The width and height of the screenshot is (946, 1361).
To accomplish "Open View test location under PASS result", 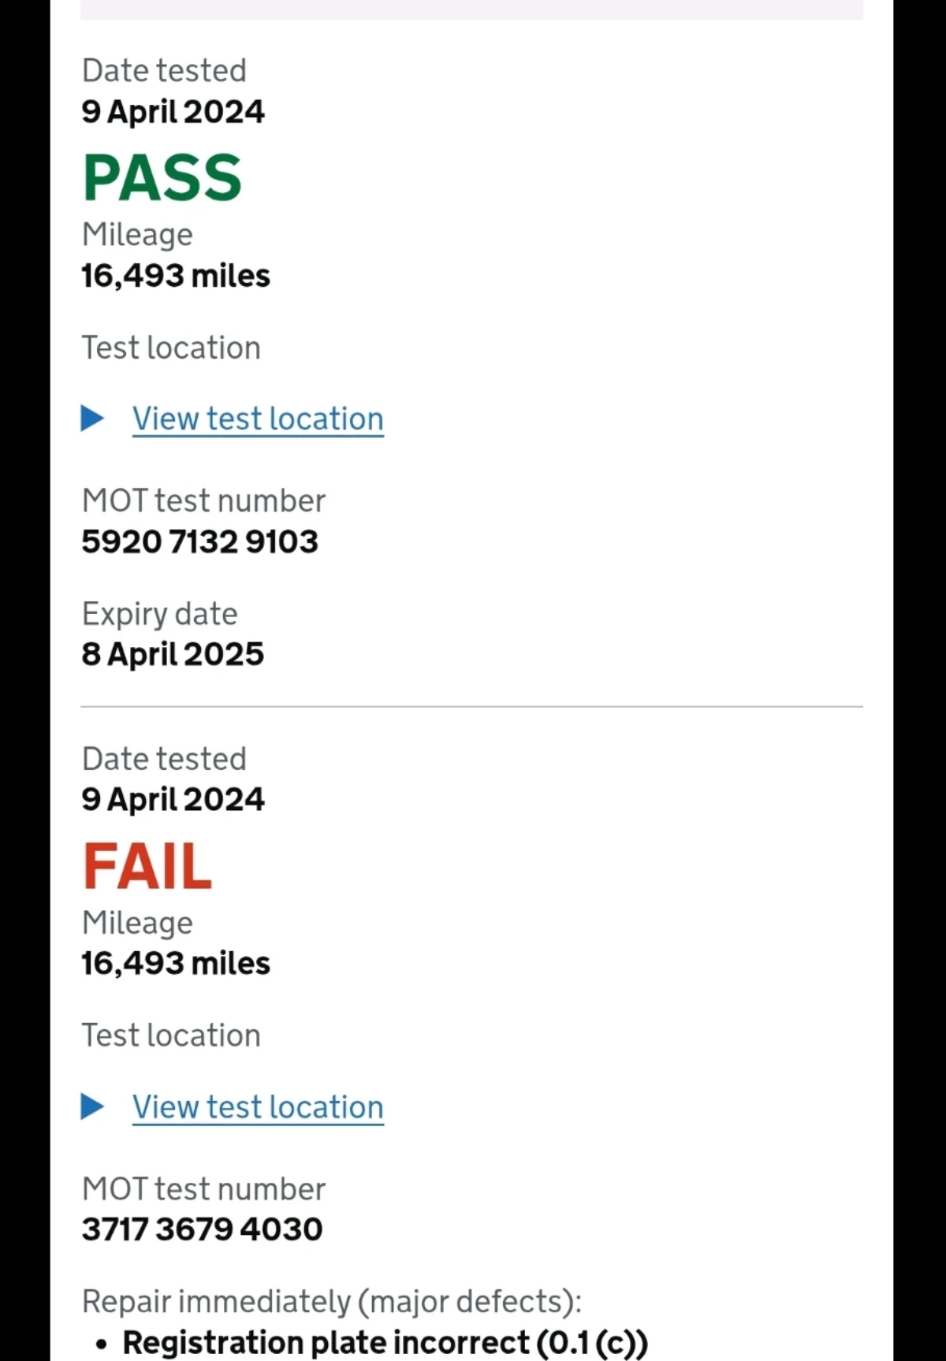I will [x=258, y=418].
